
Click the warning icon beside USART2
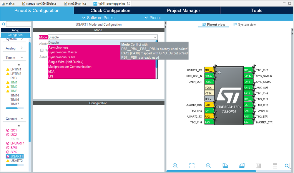click(8, 161)
